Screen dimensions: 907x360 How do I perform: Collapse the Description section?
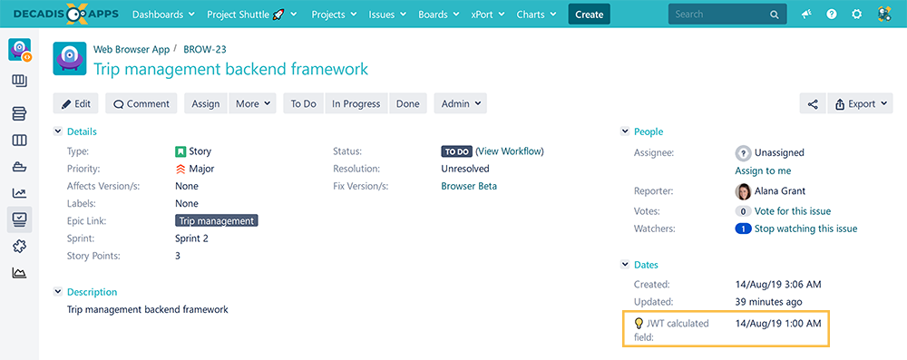click(58, 292)
